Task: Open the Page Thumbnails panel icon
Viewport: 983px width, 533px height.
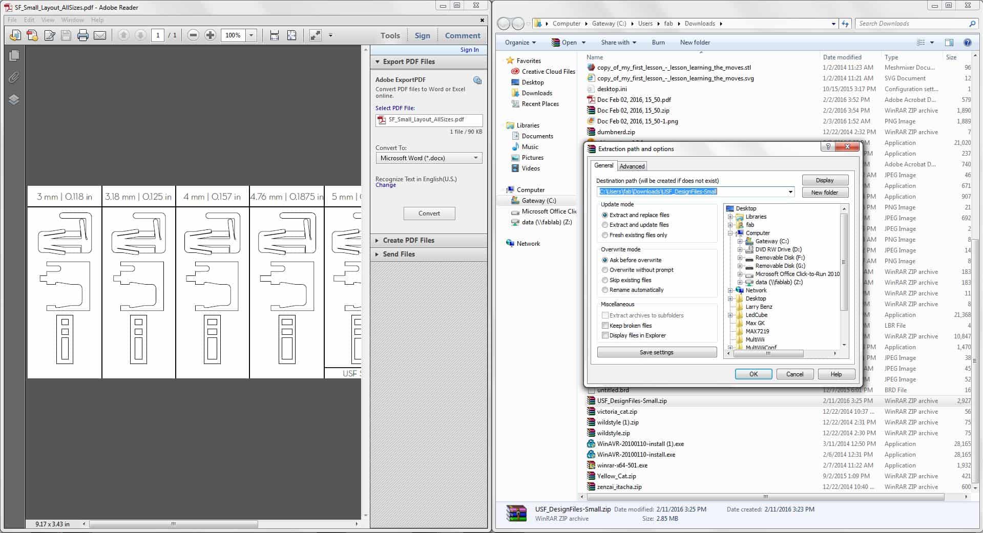Action: (x=14, y=55)
